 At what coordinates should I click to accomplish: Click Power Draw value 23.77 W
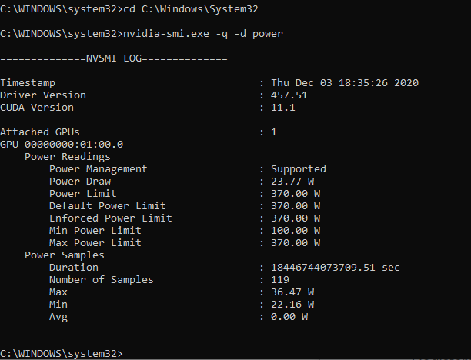(x=292, y=182)
